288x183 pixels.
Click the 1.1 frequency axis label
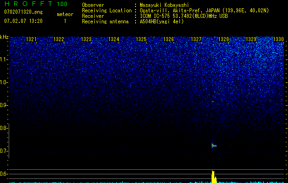pyautogui.click(x=4, y=59)
